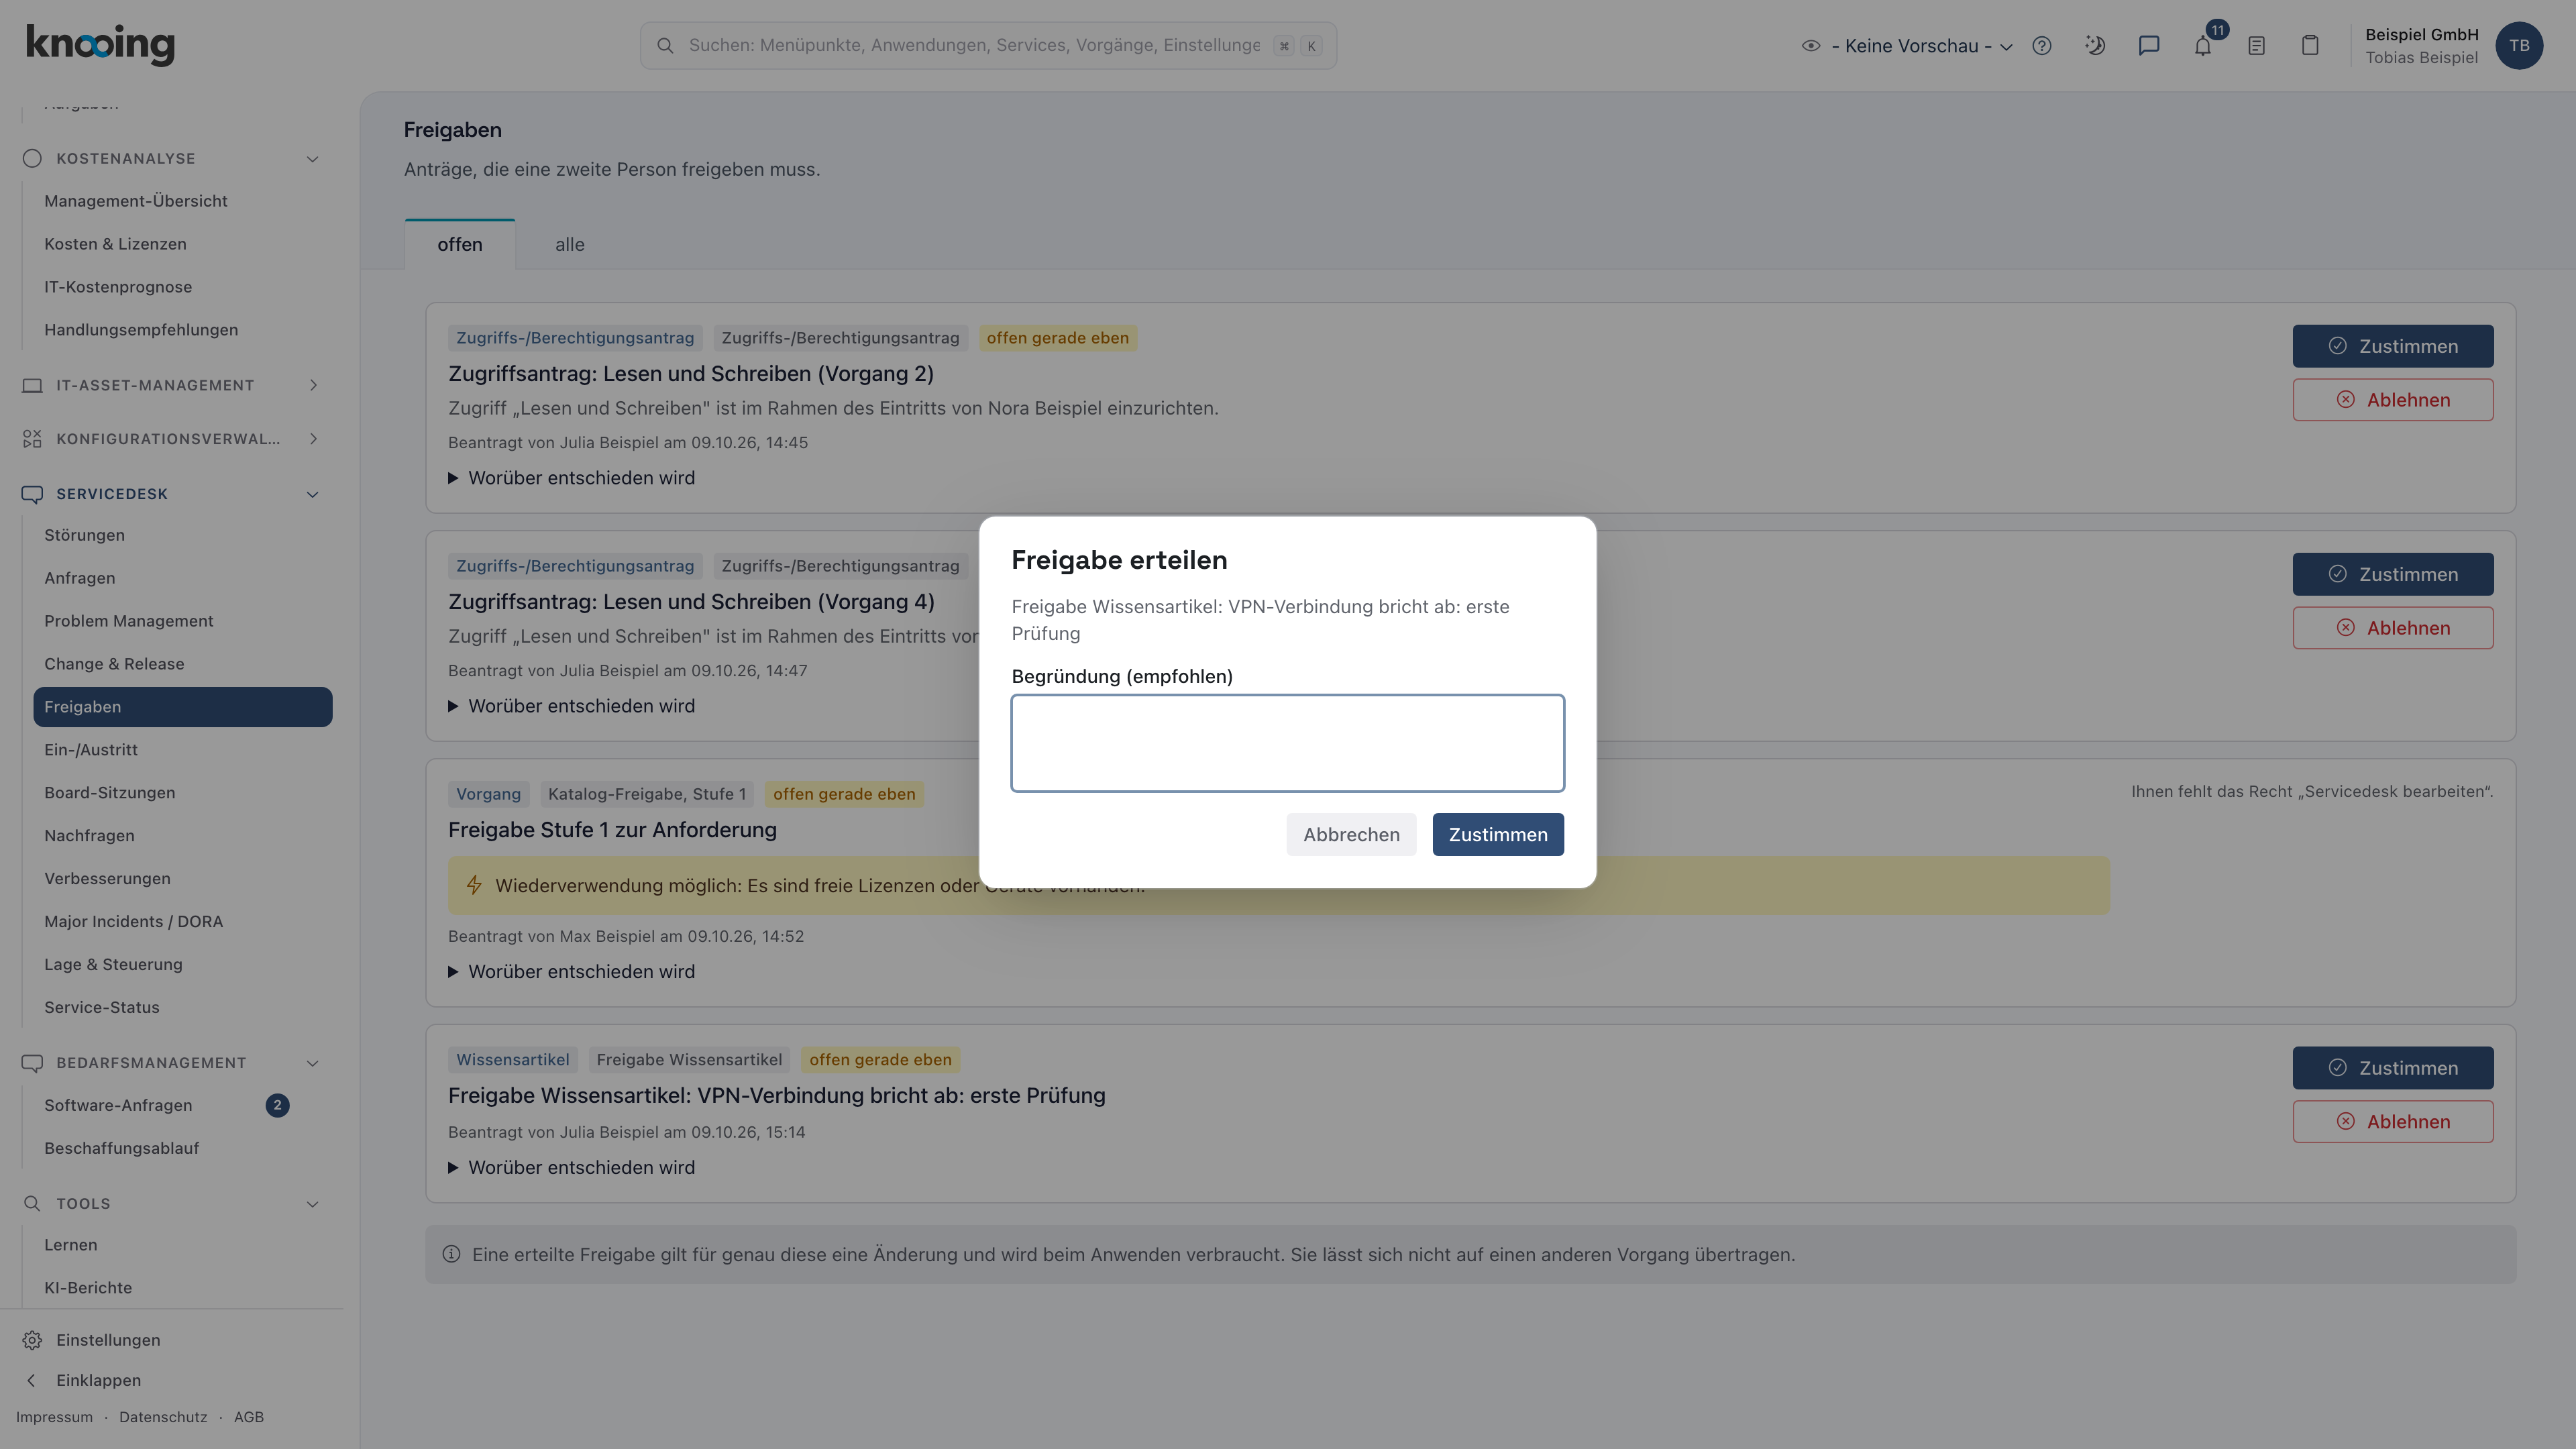Collapse the Bedarfsmanagement section chevron
Viewport: 2576px width, 1449px height.
pyautogui.click(x=312, y=1063)
